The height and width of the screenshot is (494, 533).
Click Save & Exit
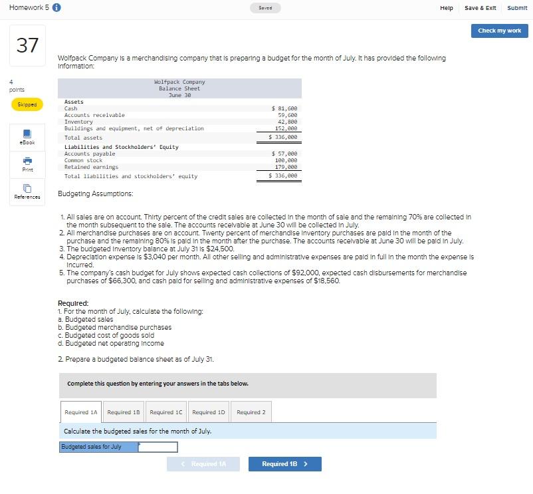pyautogui.click(x=480, y=8)
